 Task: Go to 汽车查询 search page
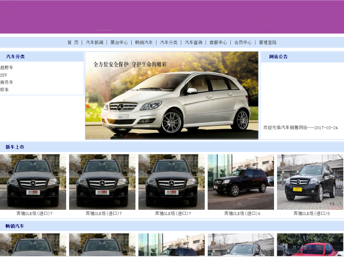click(194, 42)
